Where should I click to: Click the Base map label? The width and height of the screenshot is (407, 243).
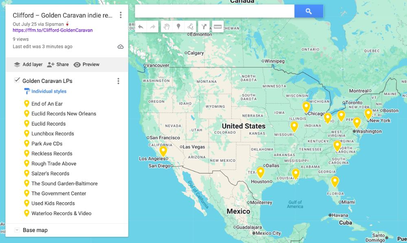35,230
